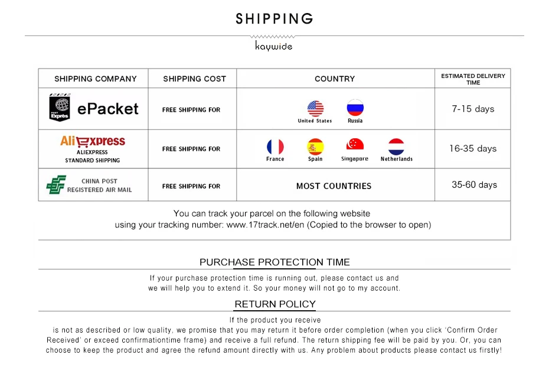549x390 pixels.
Task: Click the Russia flag icon
Action: pos(355,108)
